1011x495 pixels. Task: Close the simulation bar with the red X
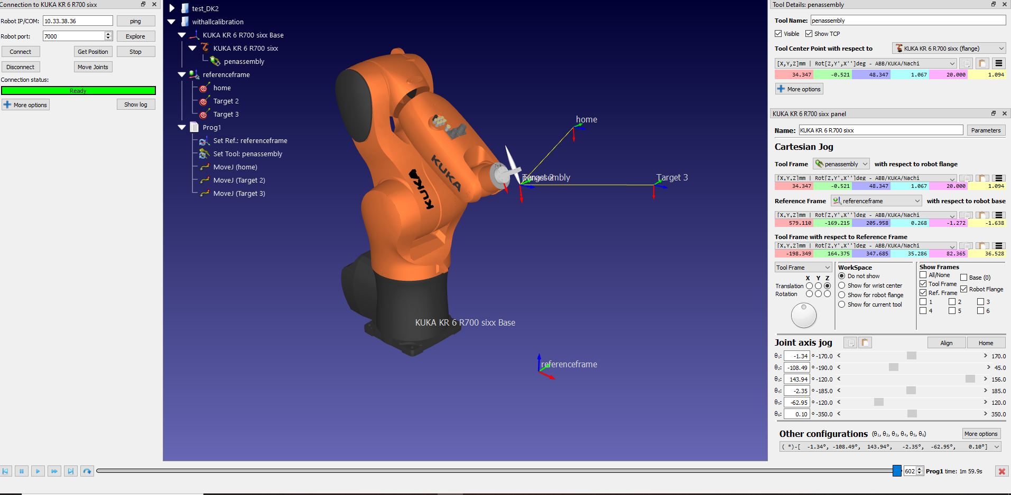coord(1001,471)
